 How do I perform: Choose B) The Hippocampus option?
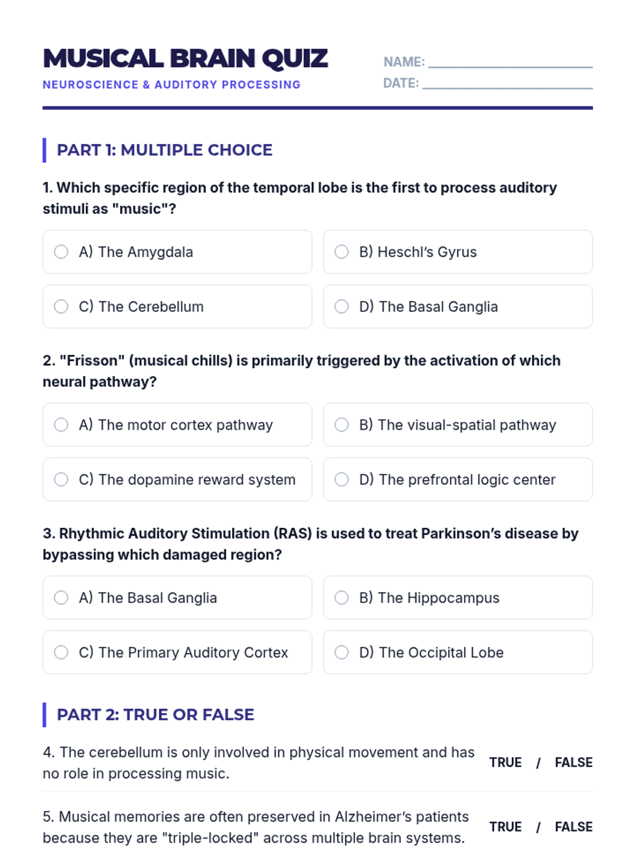pos(458,598)
